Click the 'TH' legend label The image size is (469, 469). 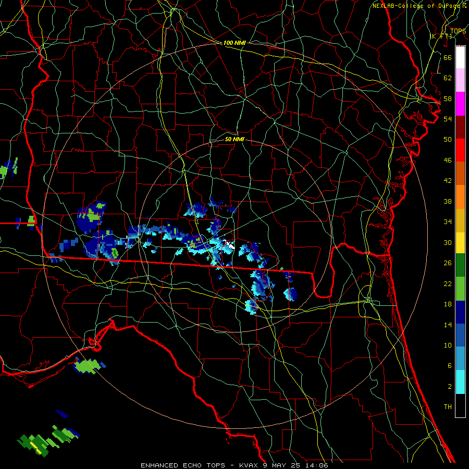click(448, 407)
